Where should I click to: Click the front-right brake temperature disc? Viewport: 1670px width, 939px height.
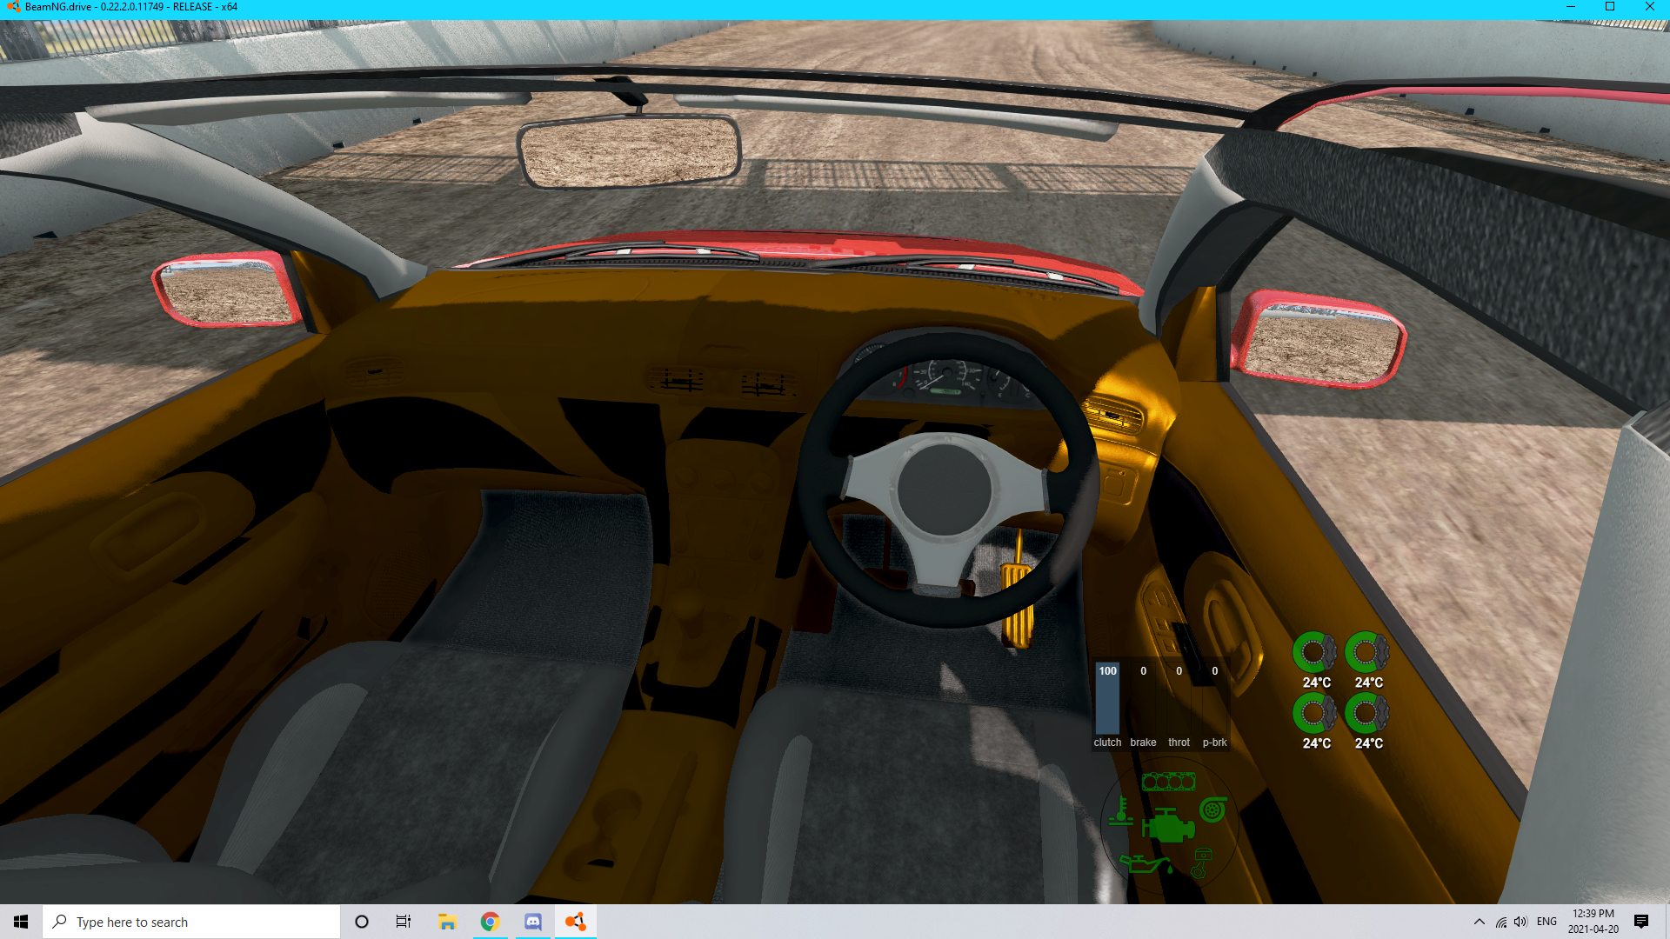(x=1366, y=651)
